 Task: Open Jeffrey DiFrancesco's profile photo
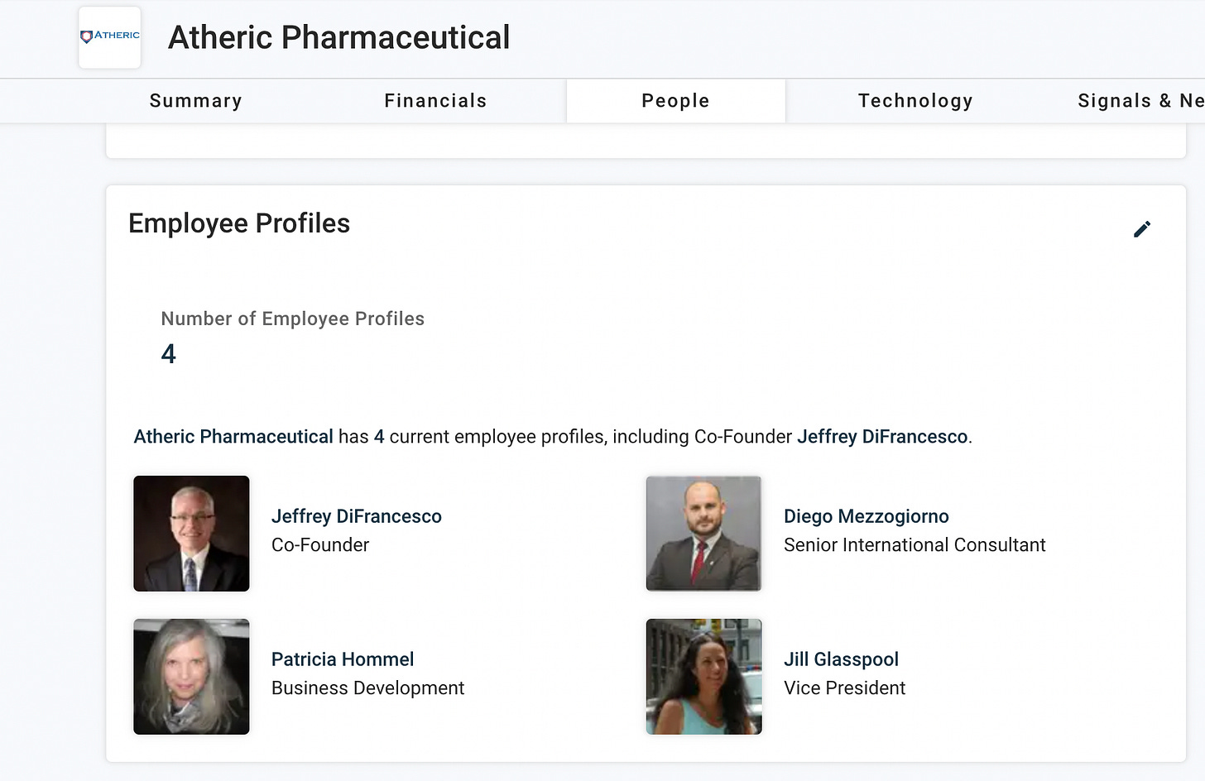191,534
